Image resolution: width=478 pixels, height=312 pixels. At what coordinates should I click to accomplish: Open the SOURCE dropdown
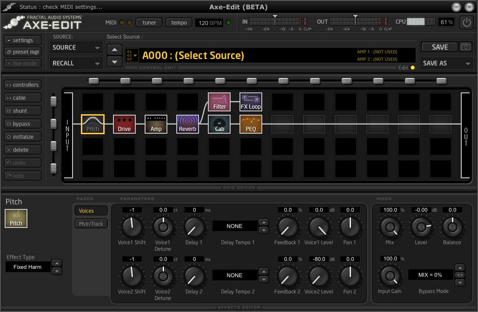click(x=76, y=48)
